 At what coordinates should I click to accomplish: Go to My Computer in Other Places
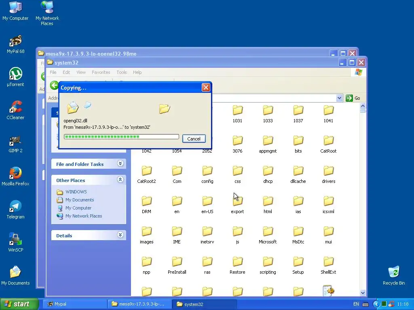coord(78,208)
